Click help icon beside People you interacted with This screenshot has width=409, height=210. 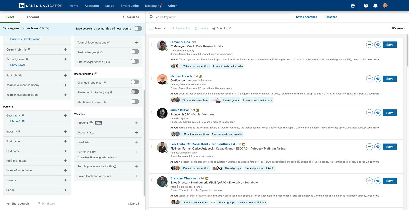tap(115, 166)
